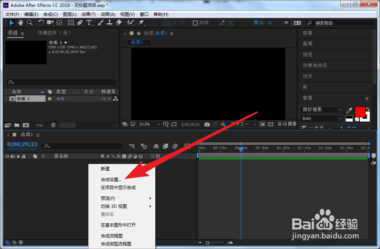This screenshot has width=380, height=249.
Task: Select the Roto Brush tool
Action: pyautogui.click(x=131, y=23)
